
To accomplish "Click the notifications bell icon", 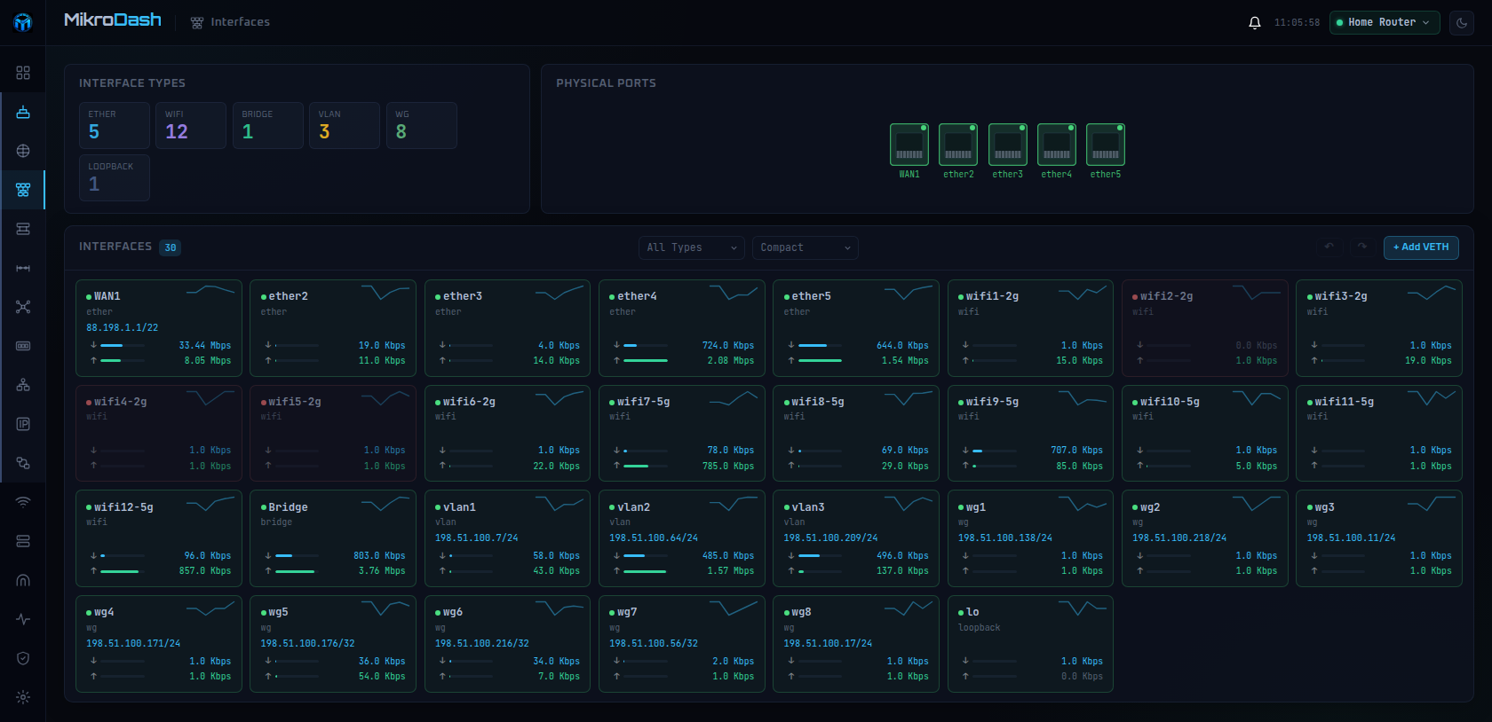I will point(1255,22).
